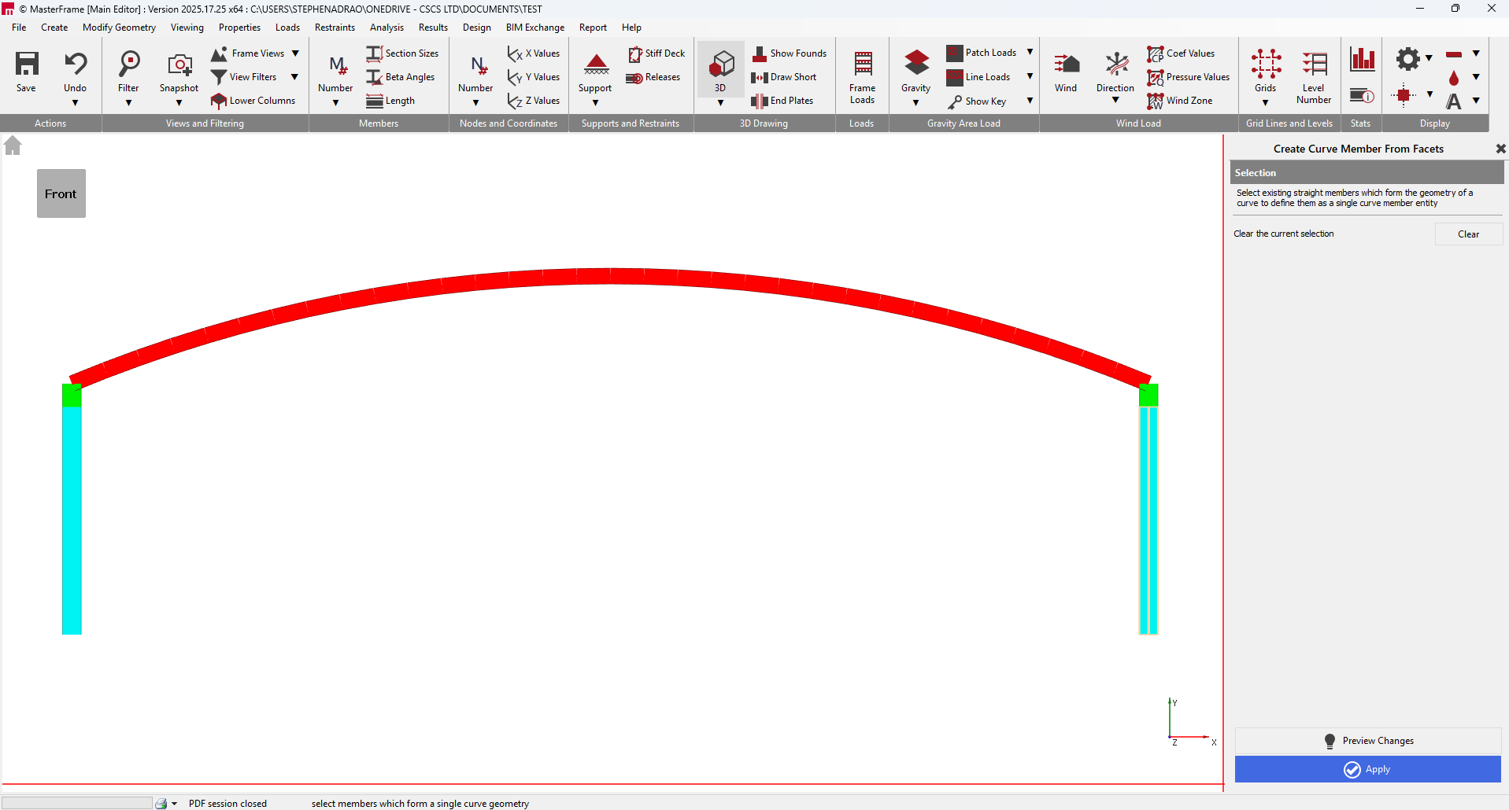The width and height of the screenshot is (1509, 810).
Task: Open the Stats bar chart
Action: coord(1363,59)
